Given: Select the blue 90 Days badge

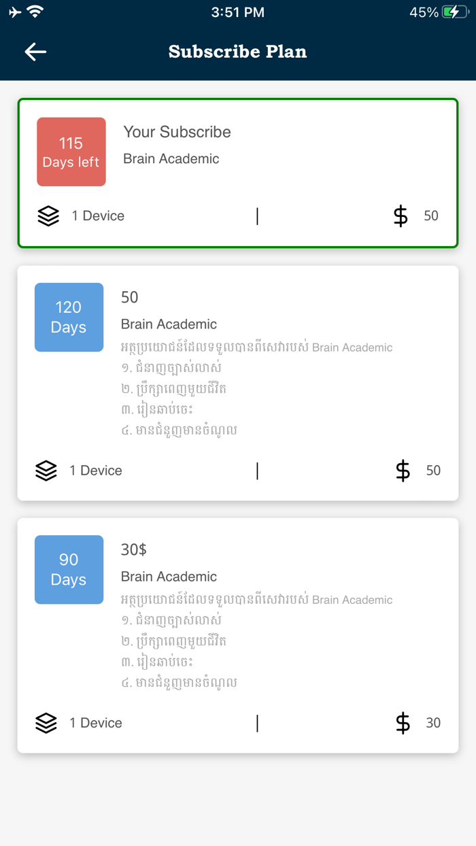Looking at the screenshot, I should point(69,569).
